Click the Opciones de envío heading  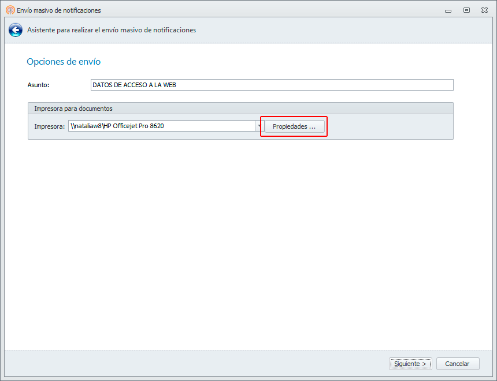pos(64,61)
